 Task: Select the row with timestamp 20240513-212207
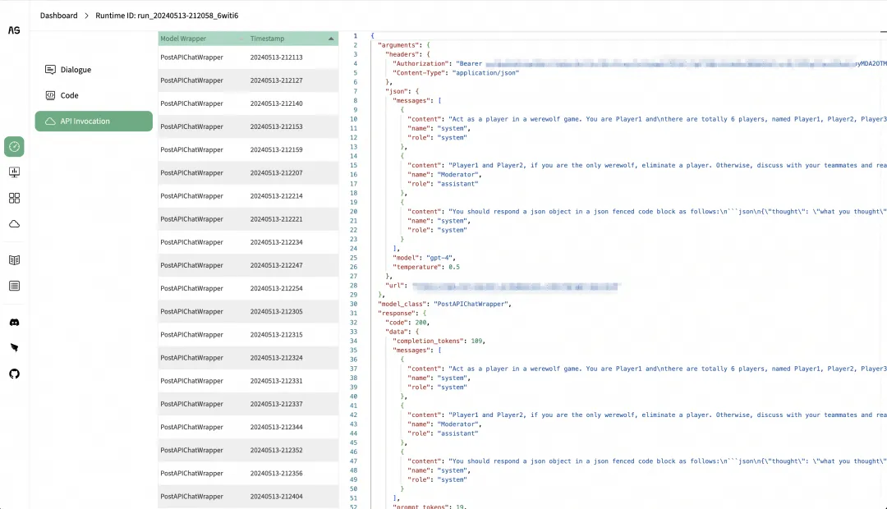(x=248, y=173)
